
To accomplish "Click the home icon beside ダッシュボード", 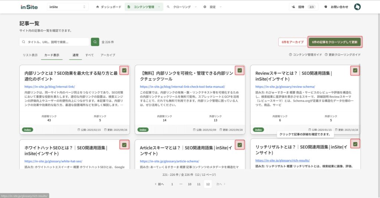I will point(98,7).
